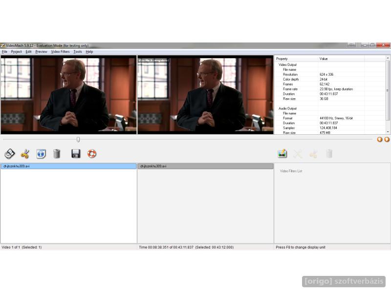391x293 pixels.
Task: Step forward with the right orange arrow button
Action: pyautogui.click(x=387, y=140)
